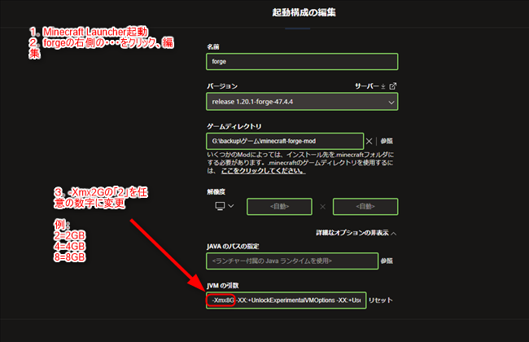This screenshot has height=342, width=529.
Task: Click 参照 next to game directory
Action: click(387, 142)
